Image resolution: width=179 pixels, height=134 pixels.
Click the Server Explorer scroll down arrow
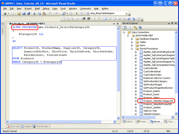click(176, 113)
